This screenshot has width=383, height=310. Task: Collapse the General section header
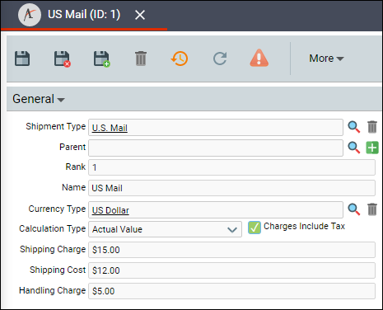click(39, 99)
